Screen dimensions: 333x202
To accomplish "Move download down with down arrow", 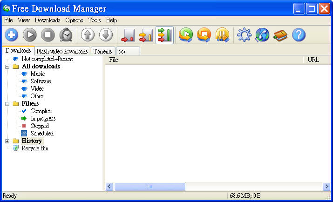I will pos(106,35).
